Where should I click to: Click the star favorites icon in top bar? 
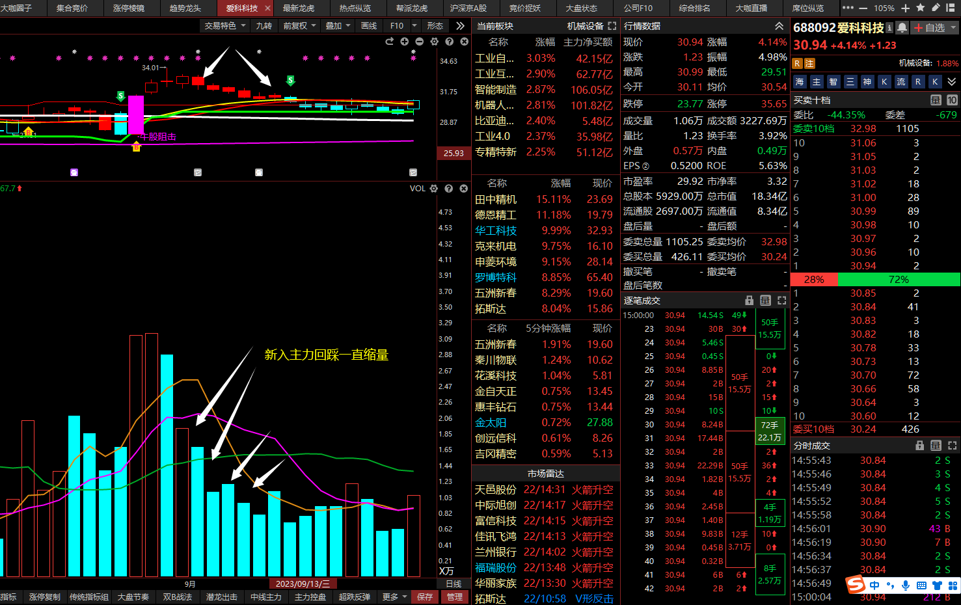(x=920, y=8)
